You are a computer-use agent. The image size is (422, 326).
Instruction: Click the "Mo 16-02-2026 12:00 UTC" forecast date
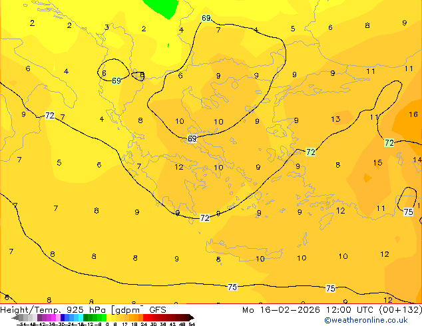point(308,310)
